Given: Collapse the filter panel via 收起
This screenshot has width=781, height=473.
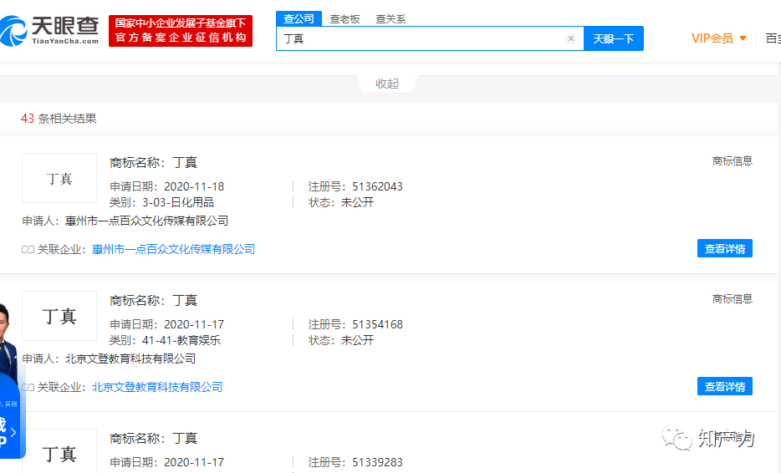Looking at the screenshot, I should pos(387,84).
